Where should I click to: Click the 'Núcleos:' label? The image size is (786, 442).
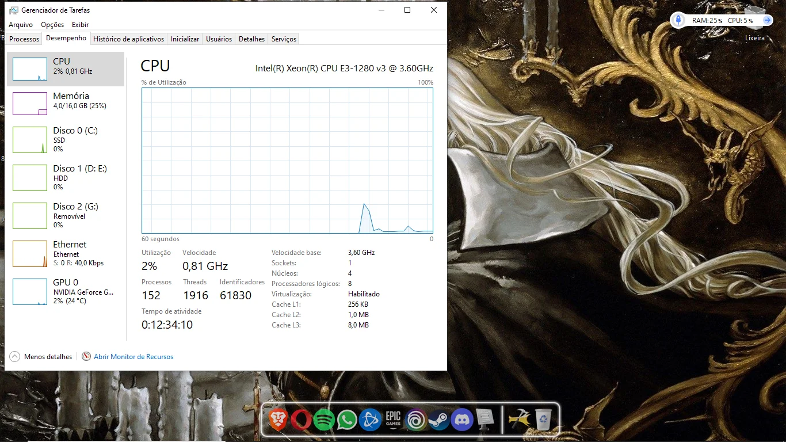[x=285, y=273]
